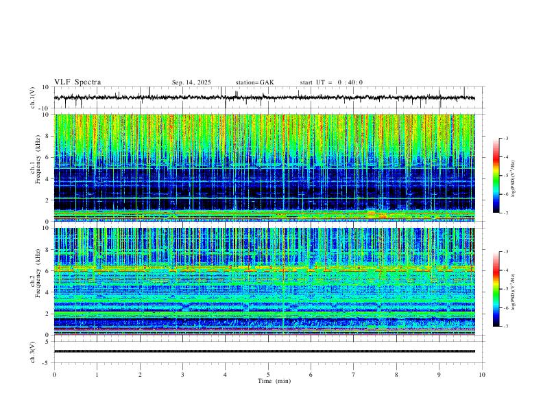This screenshot has height=420, width=543.
Task: Click time axis tick label "1"
Action: 97,375
